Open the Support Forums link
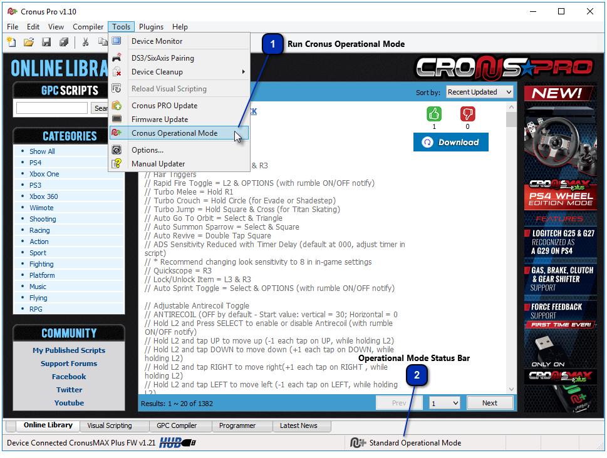Viewport: 607px width, 458px height. [x=69, y=364]
